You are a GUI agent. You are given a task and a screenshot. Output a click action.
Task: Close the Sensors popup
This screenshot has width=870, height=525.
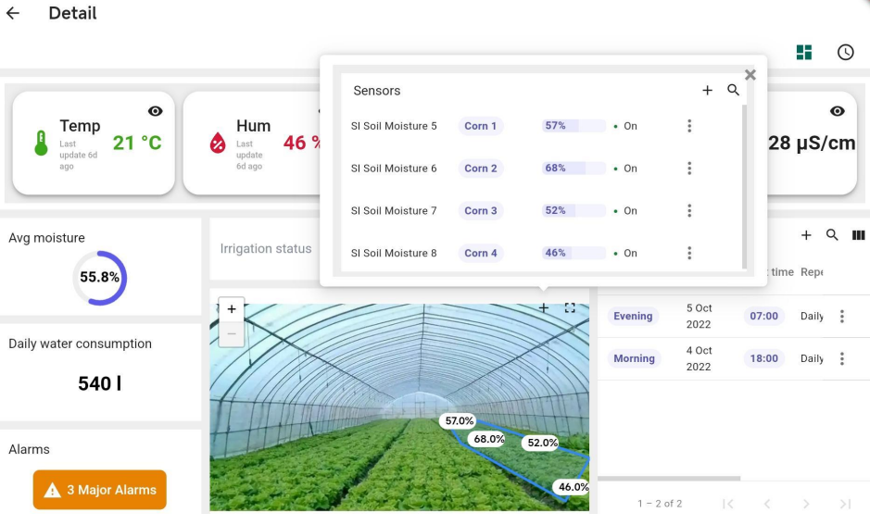point(750,75)
